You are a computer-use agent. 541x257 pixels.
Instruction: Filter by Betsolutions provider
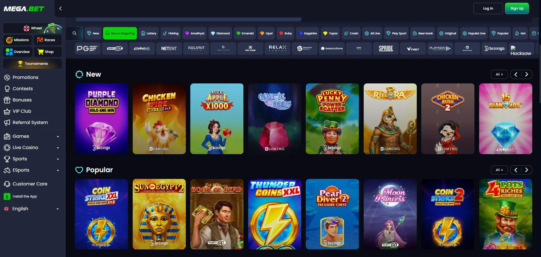331,48
